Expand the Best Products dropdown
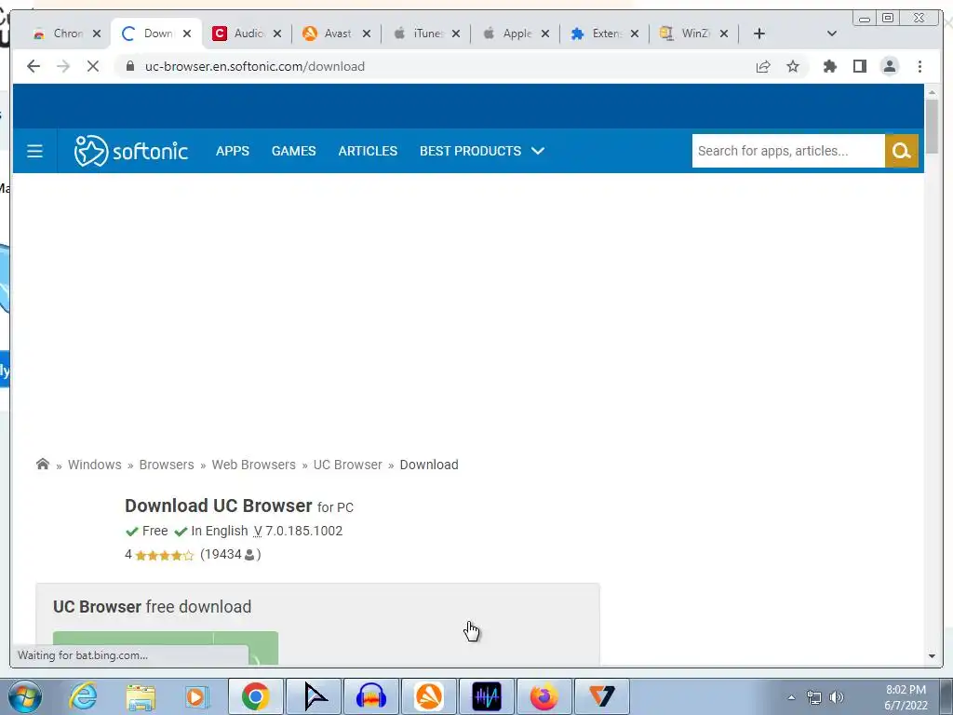Screen dimensions: 953x715 [538, 151]
